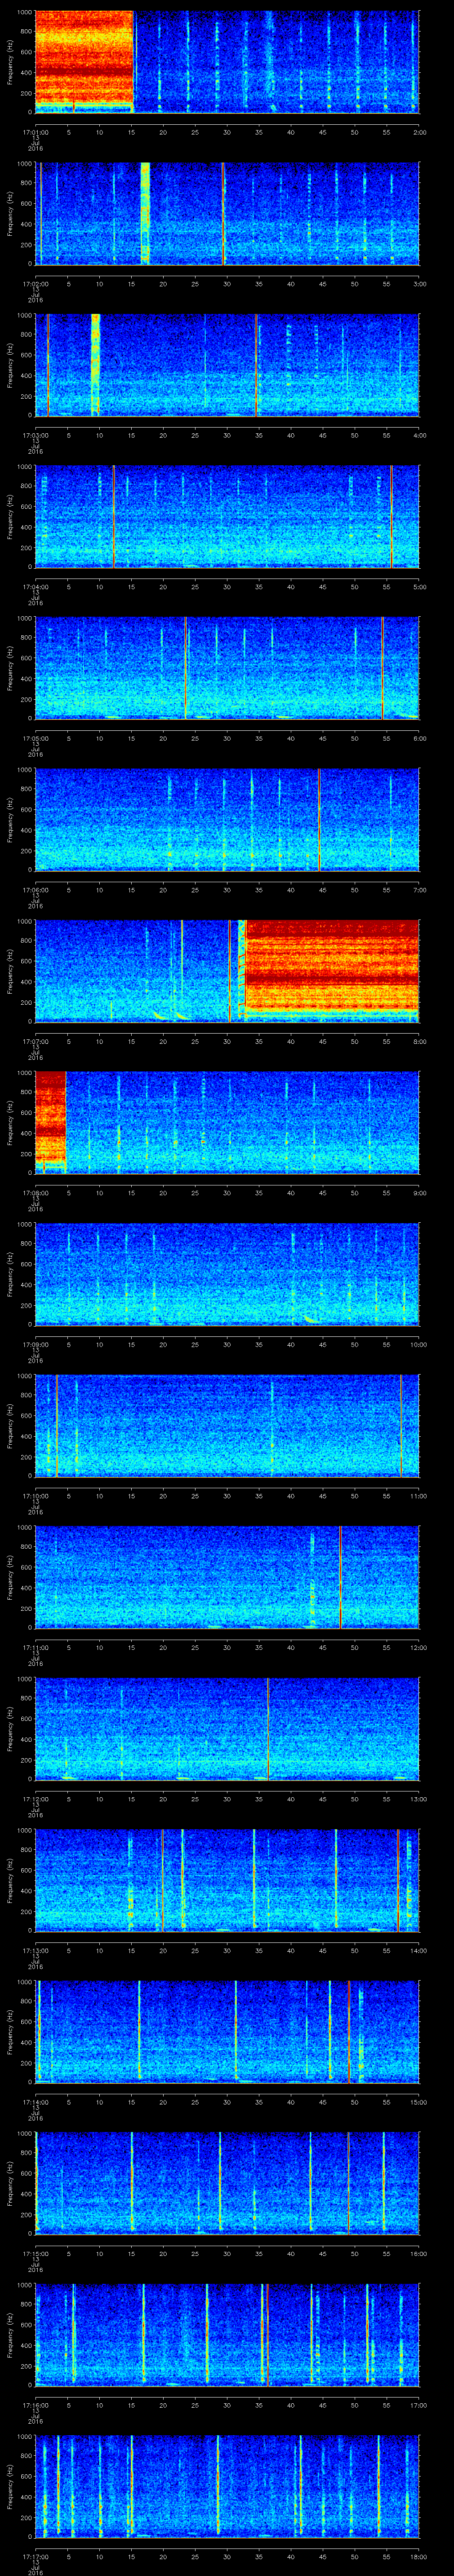
Task: Click the 30 tick on the 17:14:00 time axis
Action: tap(227, 2101)
